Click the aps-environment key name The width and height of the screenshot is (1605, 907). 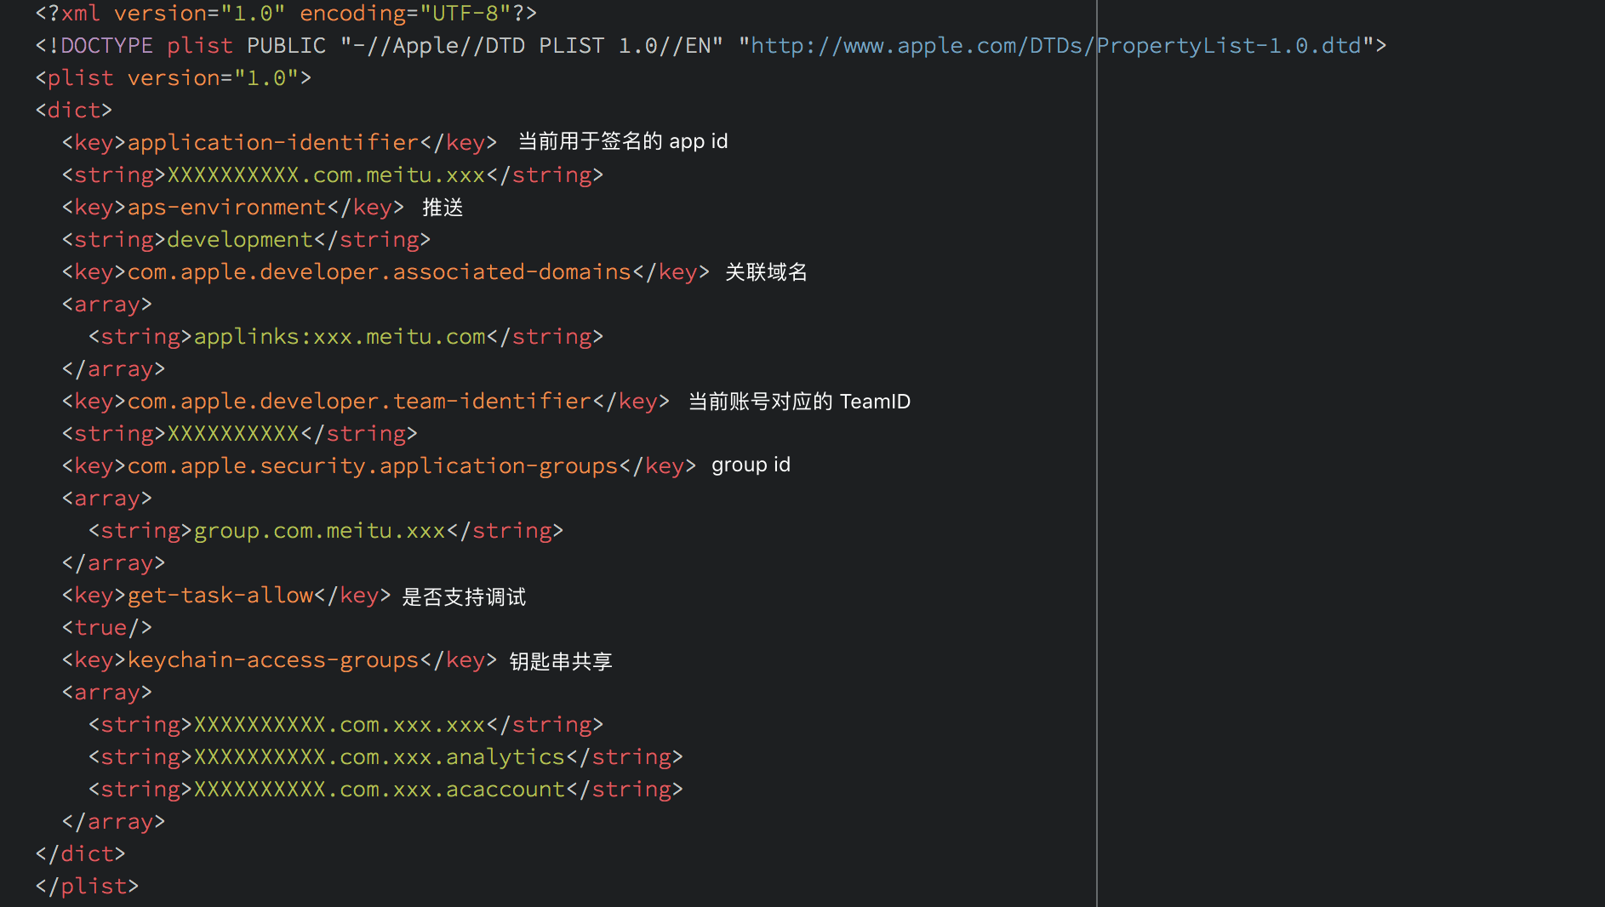(x=226, y=208)
